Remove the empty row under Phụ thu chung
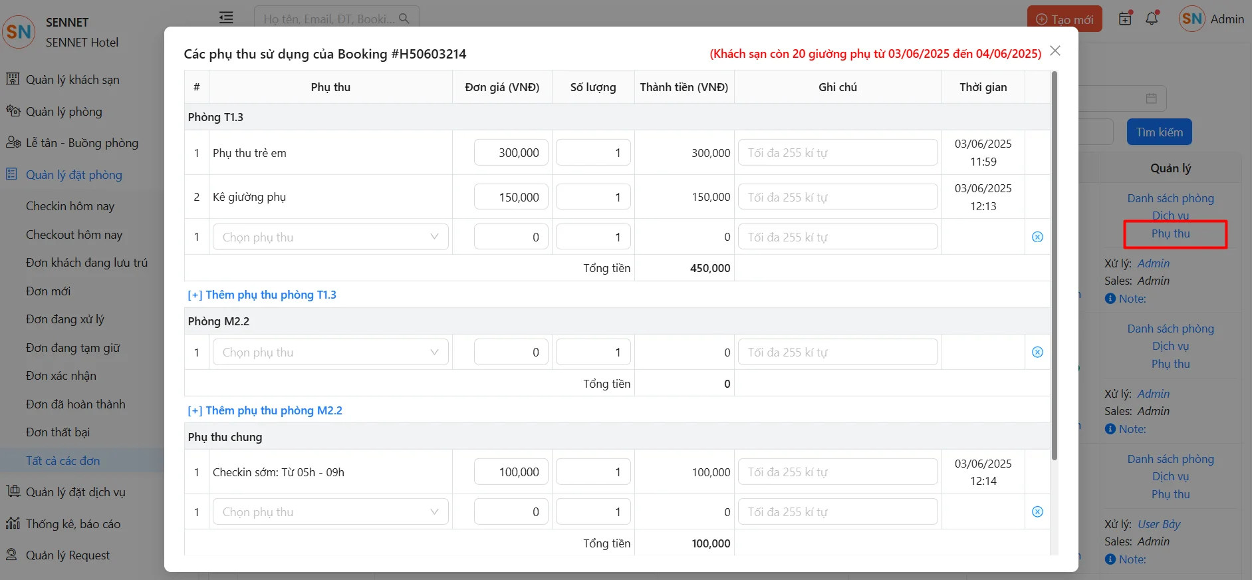 pyautogui.click(x=1037, y=512)
